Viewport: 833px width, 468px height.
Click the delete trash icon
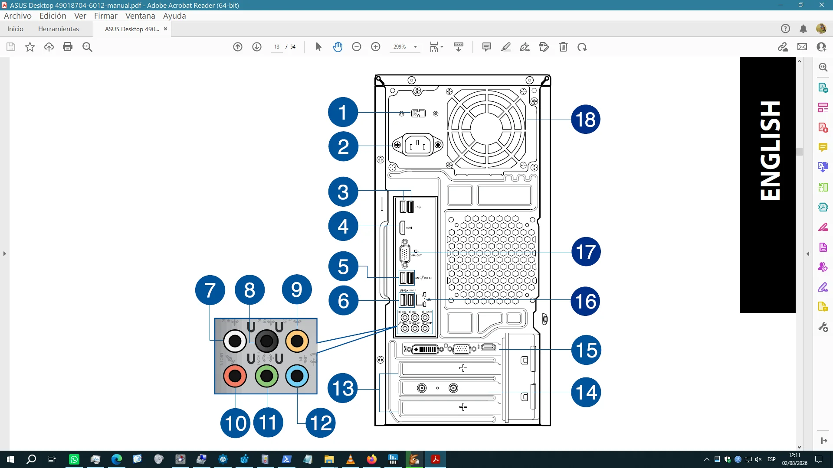click(x=563, y=47)
